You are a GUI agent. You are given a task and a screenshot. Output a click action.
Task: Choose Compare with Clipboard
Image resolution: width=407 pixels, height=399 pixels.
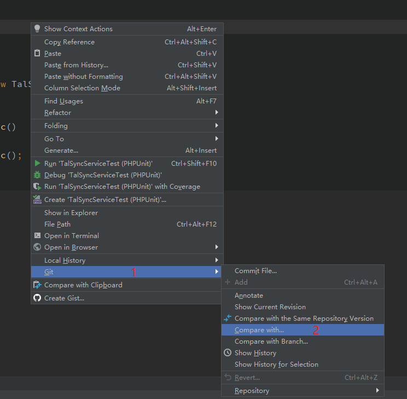126,285
